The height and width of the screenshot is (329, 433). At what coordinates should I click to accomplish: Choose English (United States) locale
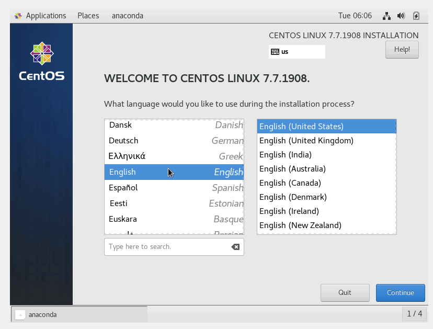click(327, 127)
